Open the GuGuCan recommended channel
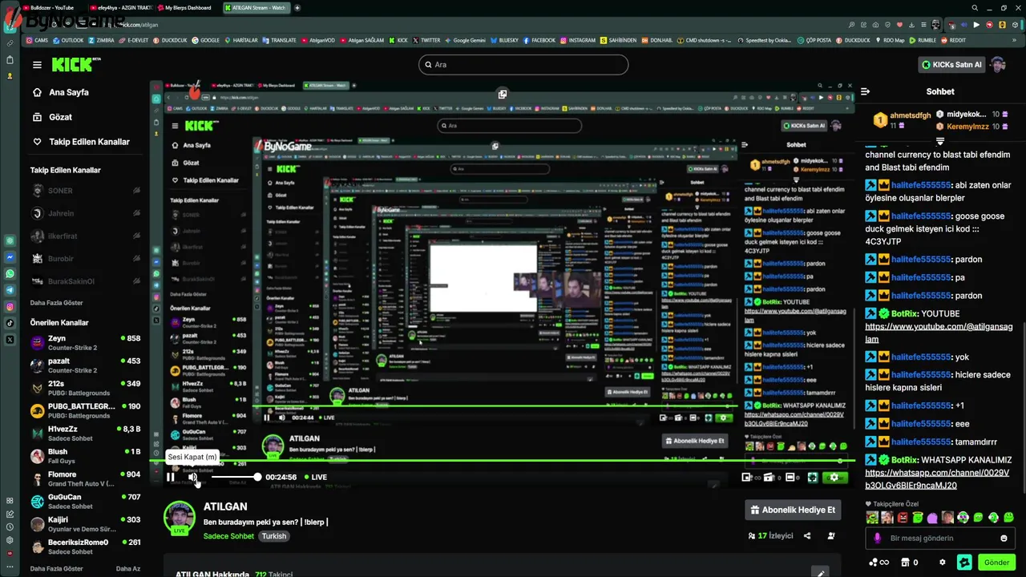The height and width of the screenshot is (577, 1026). point(85,501)
